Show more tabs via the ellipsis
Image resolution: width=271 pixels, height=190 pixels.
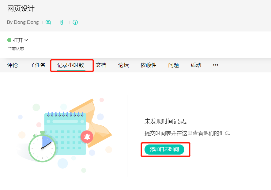click(216, 65)
